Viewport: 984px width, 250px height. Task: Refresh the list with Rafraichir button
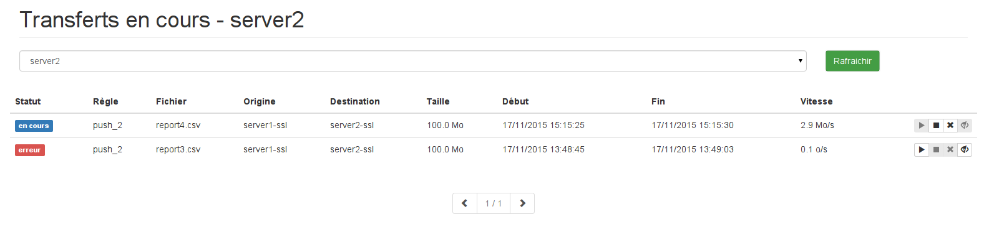pyautogui.click(x=852, y=61)
